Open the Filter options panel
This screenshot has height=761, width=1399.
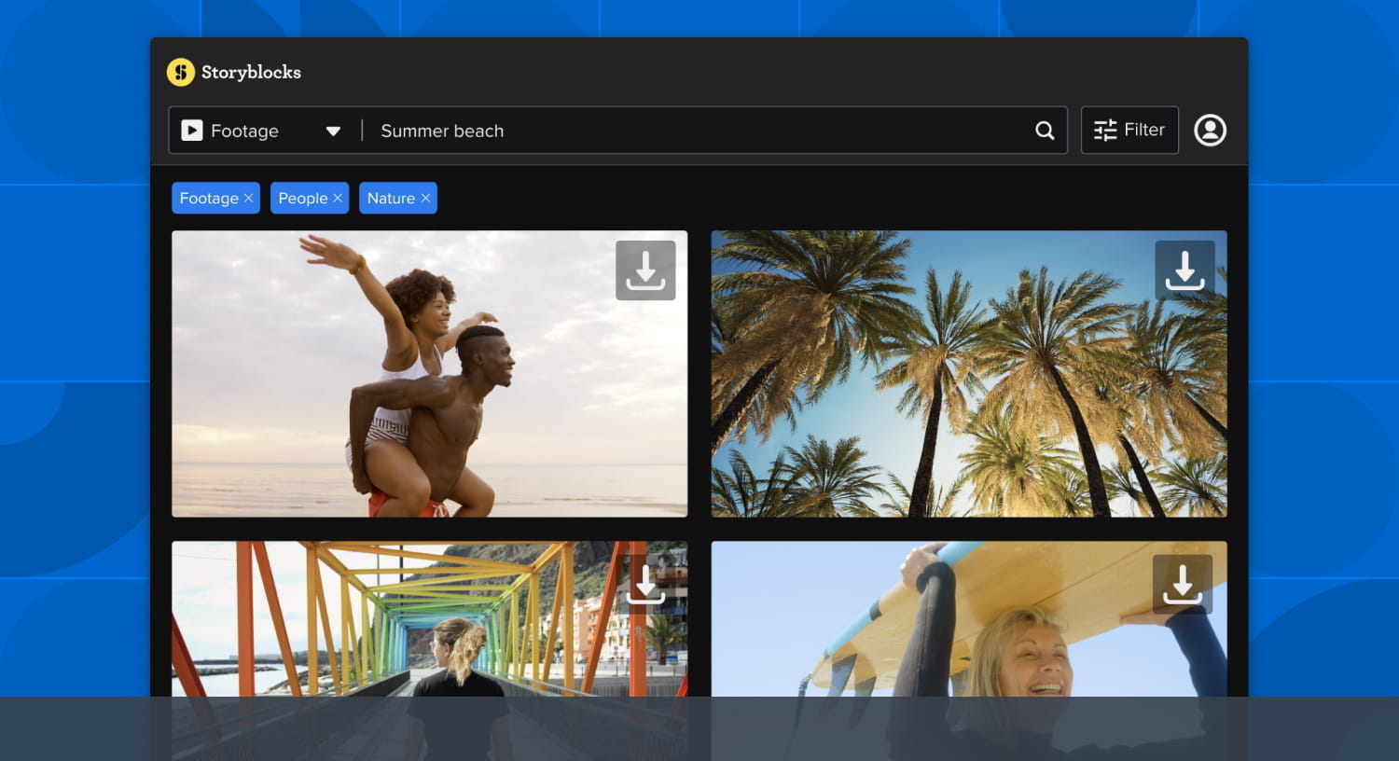tap(1129, 131)
